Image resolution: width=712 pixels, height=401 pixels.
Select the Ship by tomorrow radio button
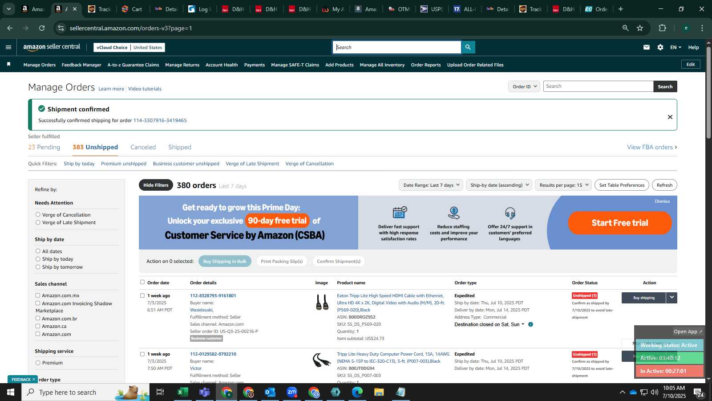point(38,267)
